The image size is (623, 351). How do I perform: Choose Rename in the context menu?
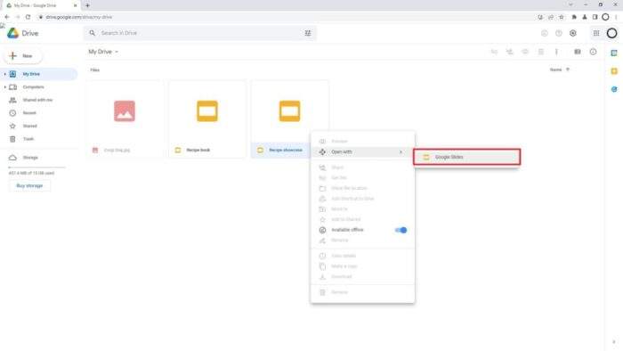(362, 241)
